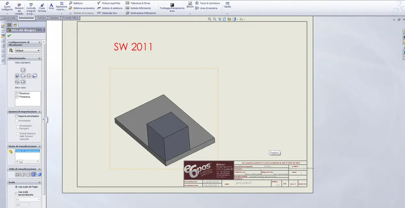Toggle the Annotazioni checkbox
The image size is (405, 208).
tap(17, 121)
